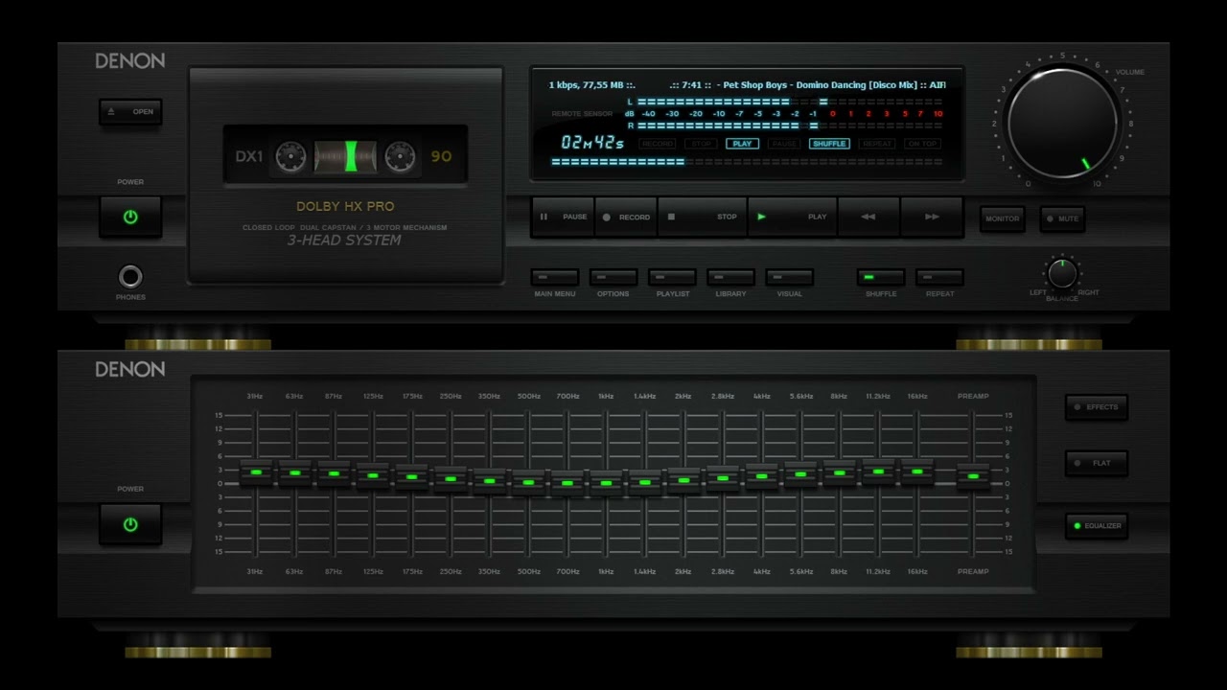Click the RECORD button
This screenshot has height=690, width=1227.
pyautogui.click(x=625, y=217)
